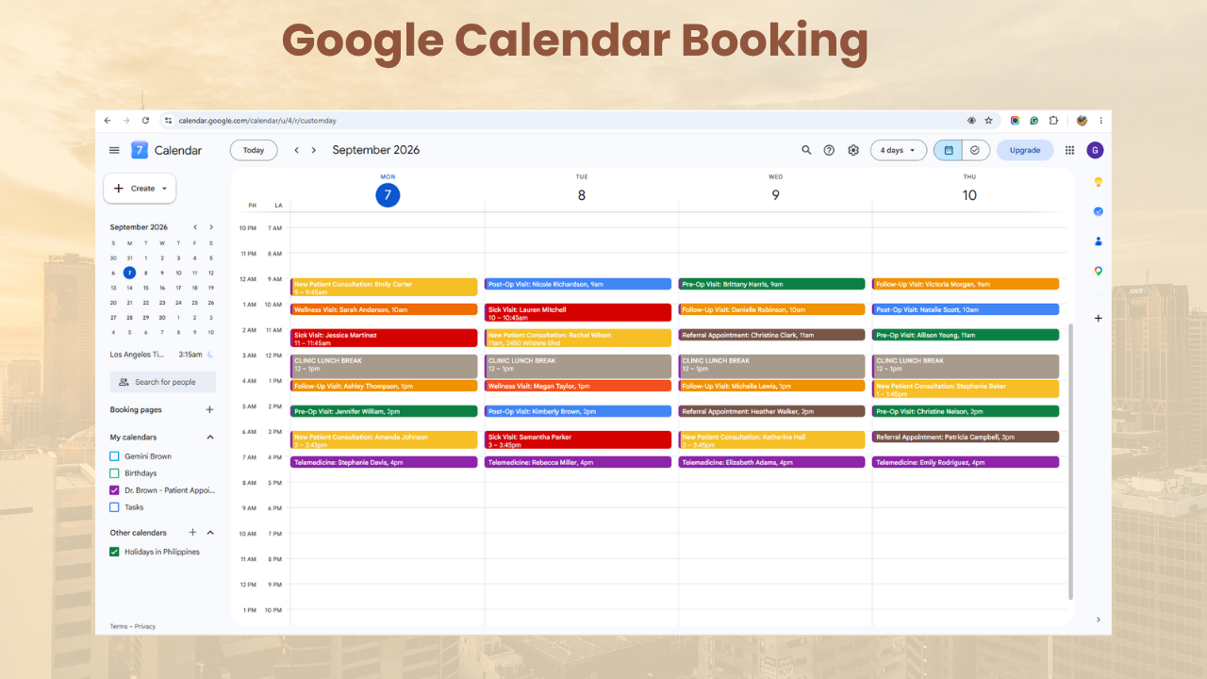Open Telemedicine: Emily Rodriguez event

pos(966,462)
